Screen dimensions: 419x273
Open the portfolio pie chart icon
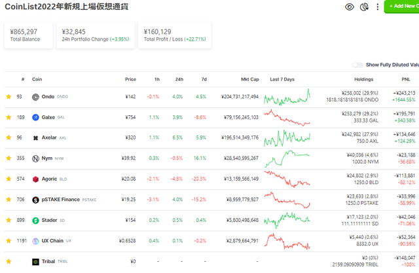pyautogui.click(x=364, y=7)
